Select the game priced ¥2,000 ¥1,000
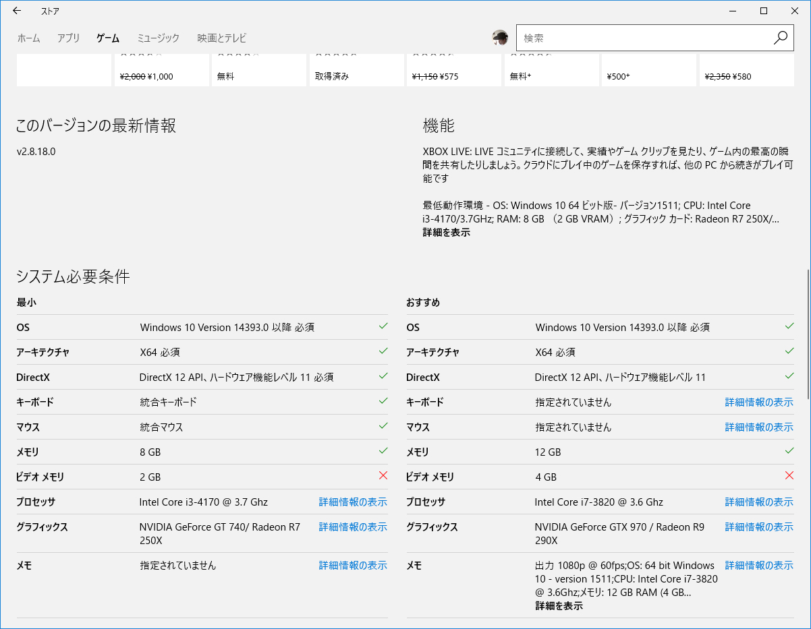The width and height of the screenshot is (811, 629). tap(161, 69)
